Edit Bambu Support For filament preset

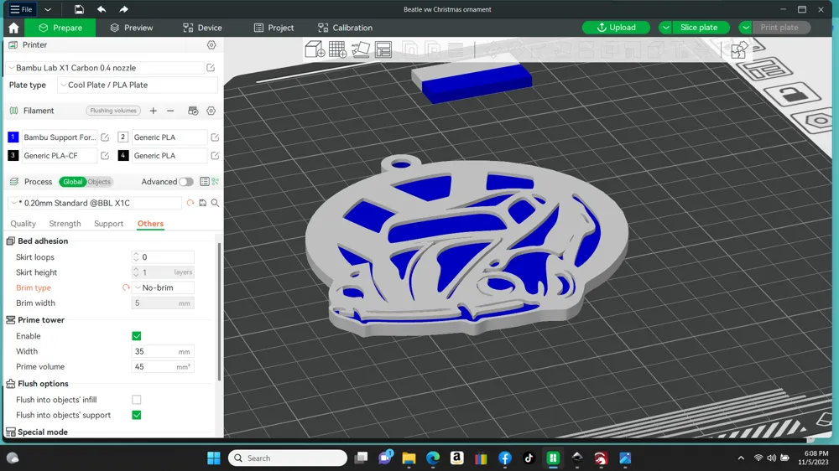click(105, 137)
